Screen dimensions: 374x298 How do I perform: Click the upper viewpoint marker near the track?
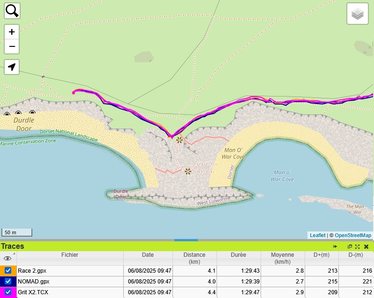click(x=179, y=140)
